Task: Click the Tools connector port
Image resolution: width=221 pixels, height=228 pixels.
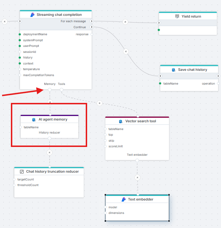Action: click(61, 90)
